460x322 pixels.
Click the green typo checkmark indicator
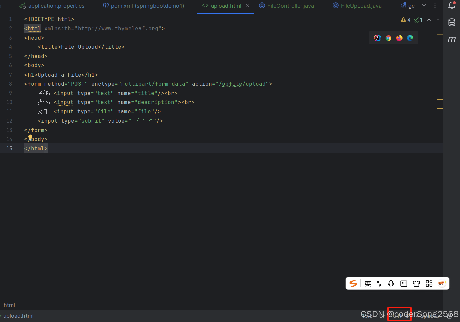tap(418, 20)
